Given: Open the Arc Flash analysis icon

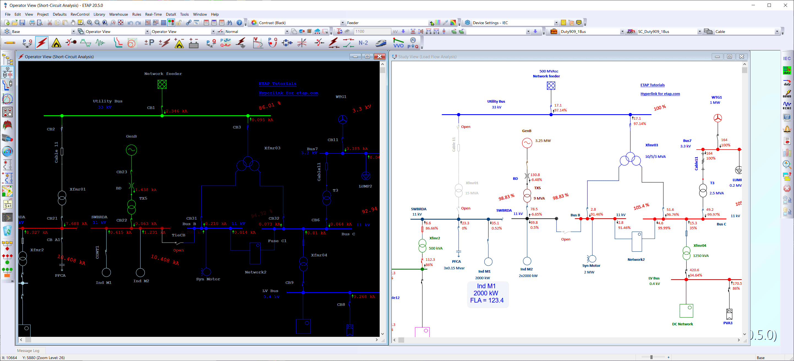Looking at the screenshot, I should coord(56,43).
